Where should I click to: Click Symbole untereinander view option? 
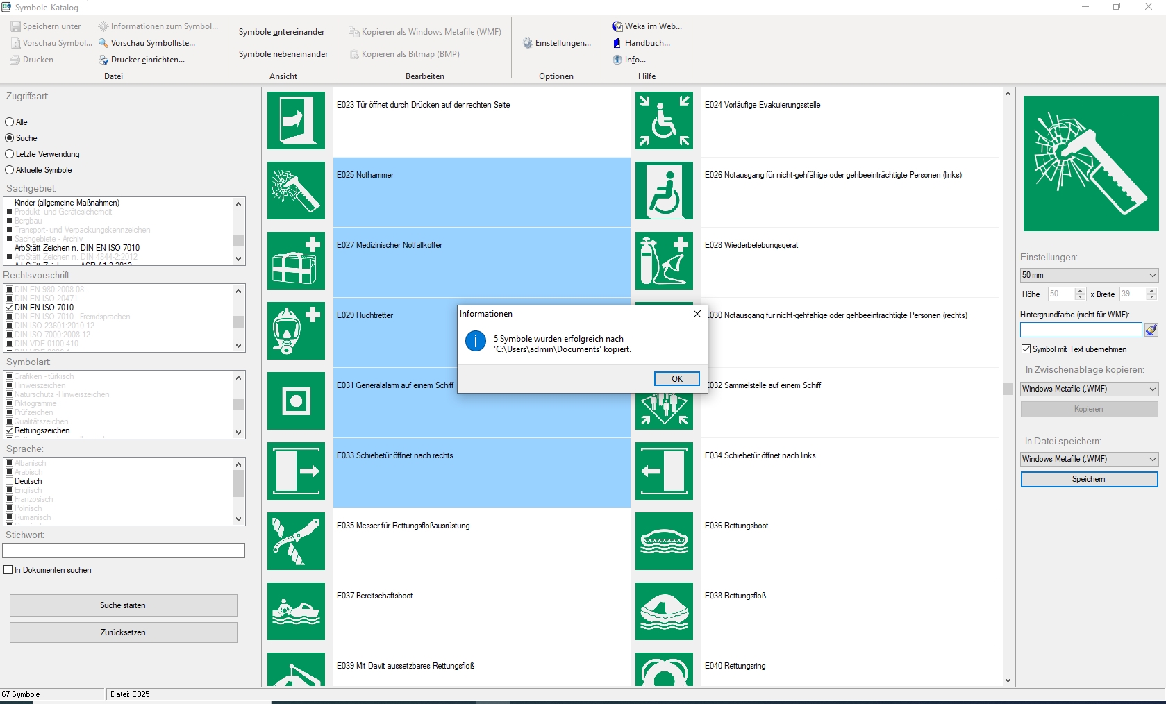click(x=281, y=32)
